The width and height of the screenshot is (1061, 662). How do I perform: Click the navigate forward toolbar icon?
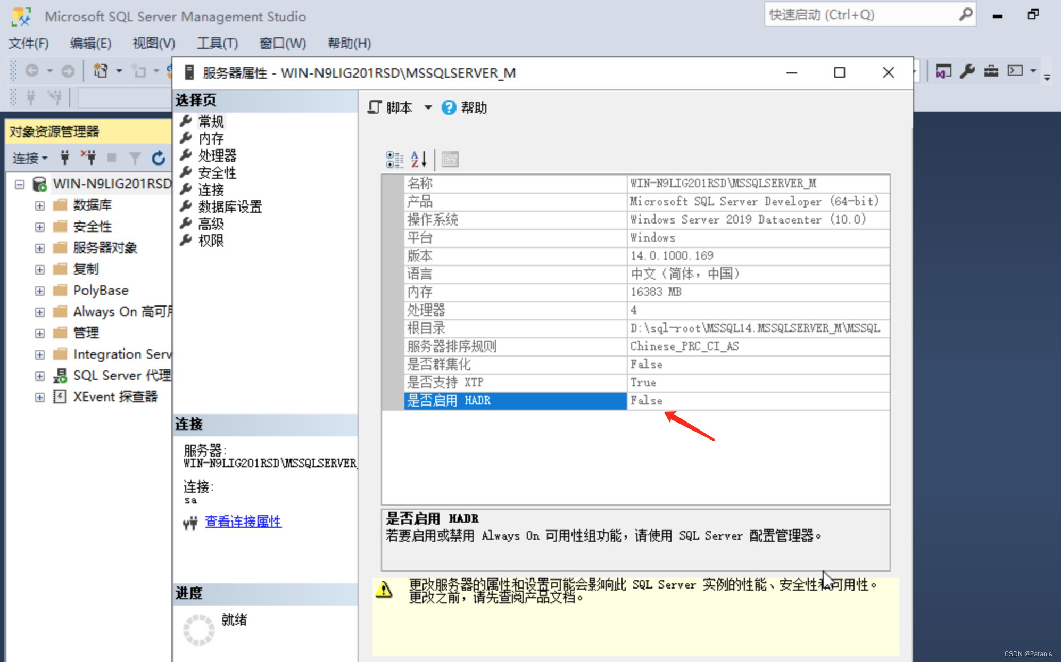[68, 71]
